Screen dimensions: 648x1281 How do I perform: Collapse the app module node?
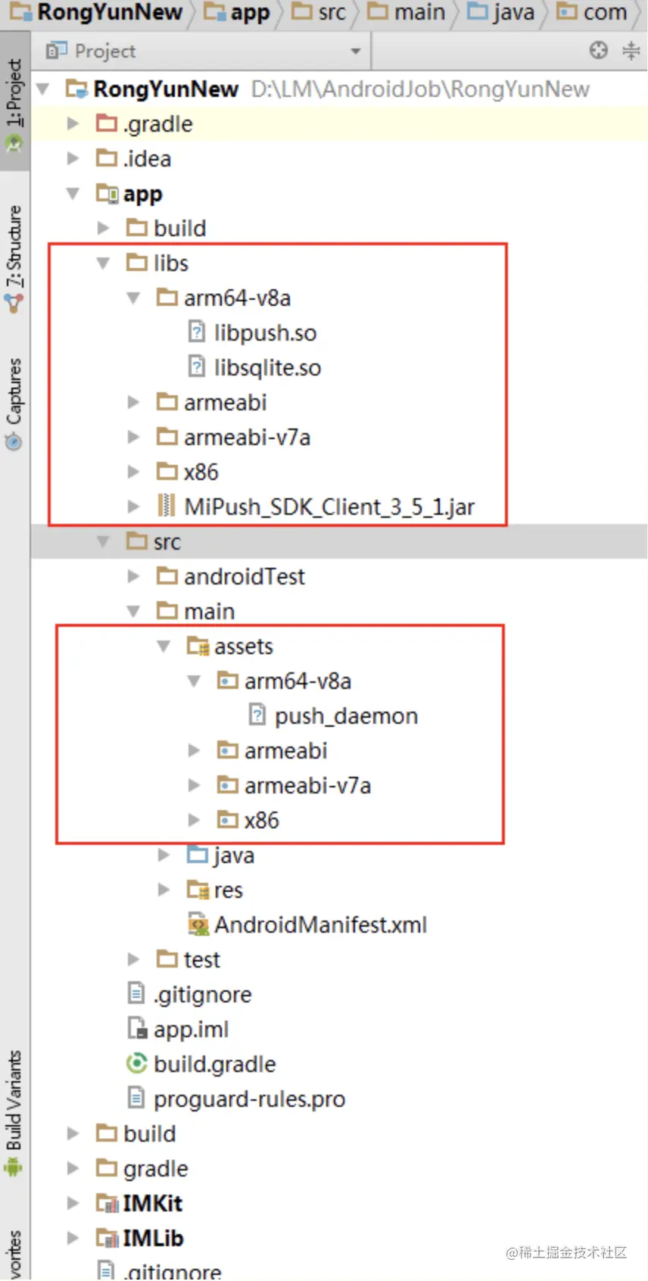[73, 193]
